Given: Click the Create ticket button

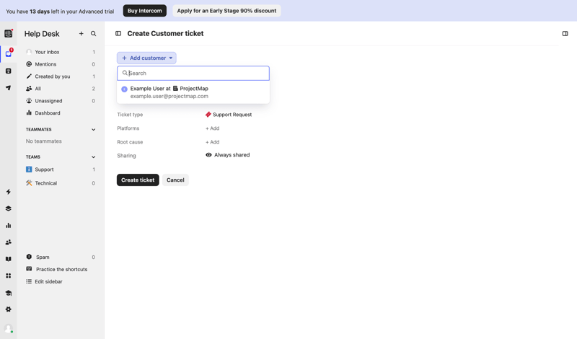Looking at the screenshot, I should pyautogui.click(x=138, y=180).
